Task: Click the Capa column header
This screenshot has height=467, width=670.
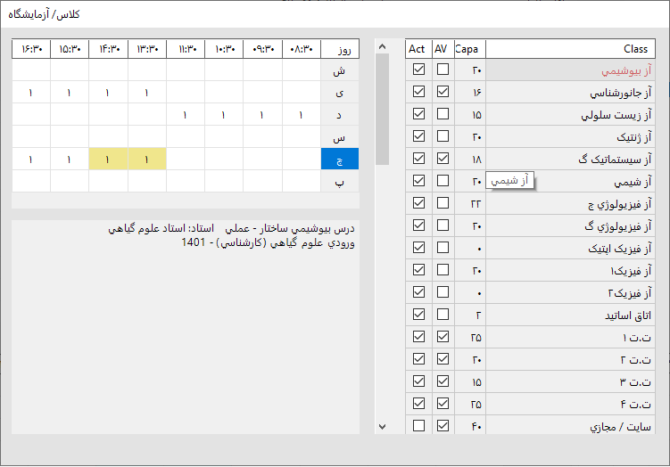Action: pos(469,49)
